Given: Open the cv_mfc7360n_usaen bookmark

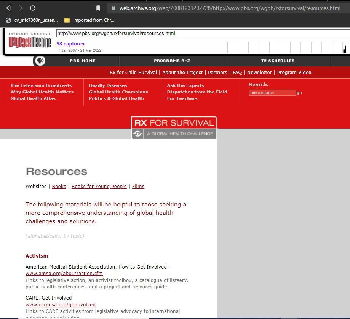Looking at the screenshot, I should pos(32,20).
